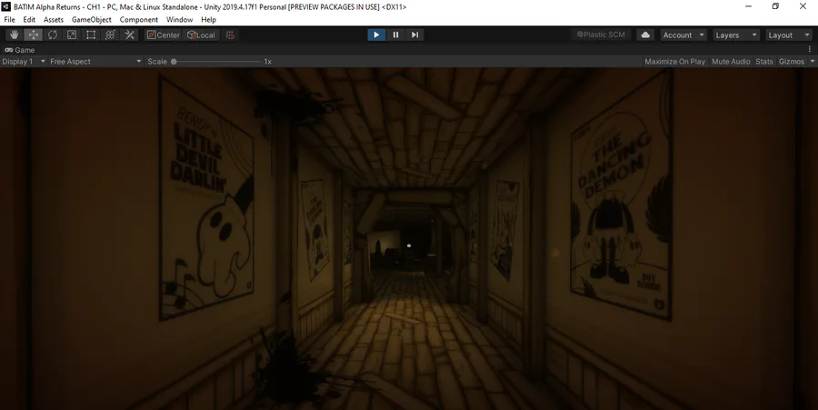This screenshot has height=410, width=818.
Task: Toggle Maximize On Play
Action: 674,62
